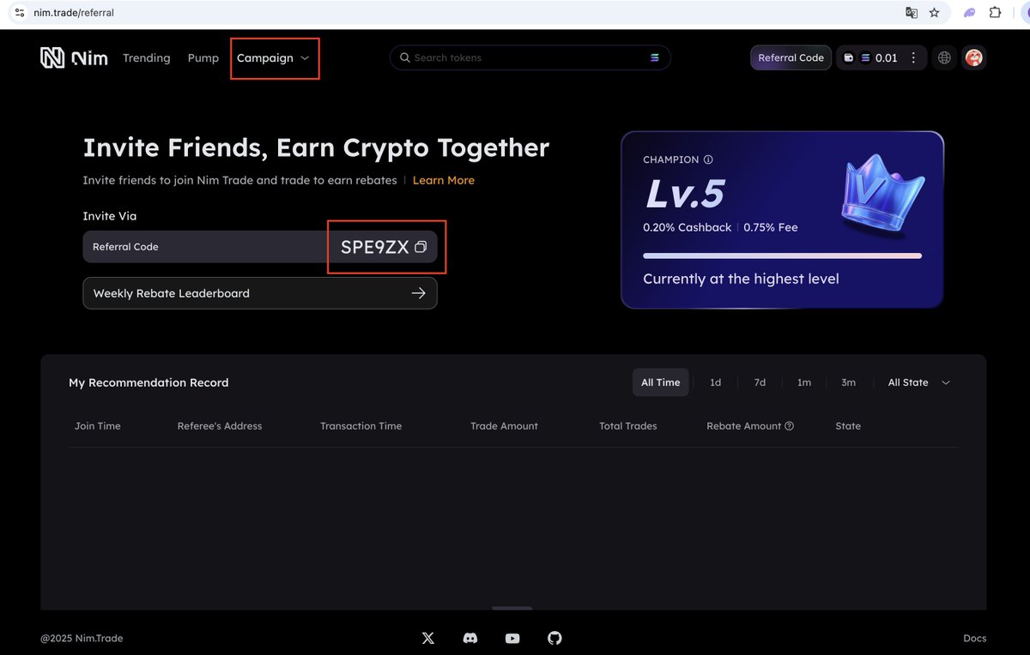Click the 0.20% Cashback text

click(x=687, y=227)
